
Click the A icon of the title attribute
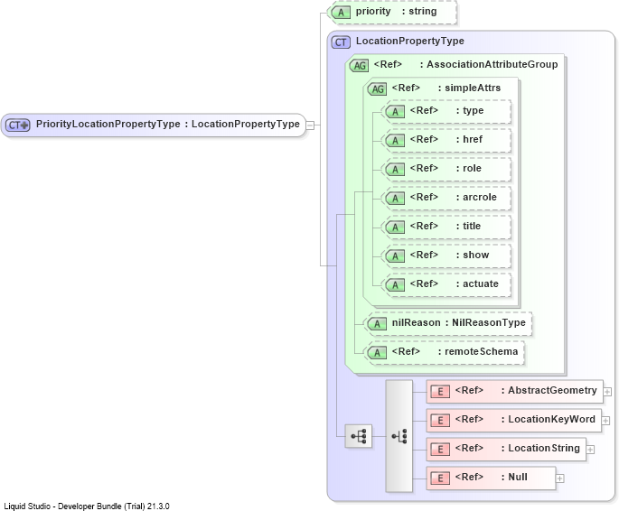point(395,228)
